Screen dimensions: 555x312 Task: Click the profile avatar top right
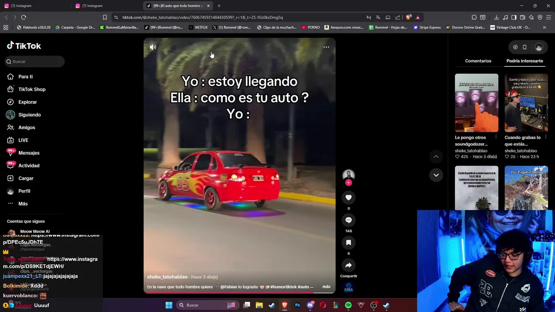pyautogui.click(x=539, y=47)
